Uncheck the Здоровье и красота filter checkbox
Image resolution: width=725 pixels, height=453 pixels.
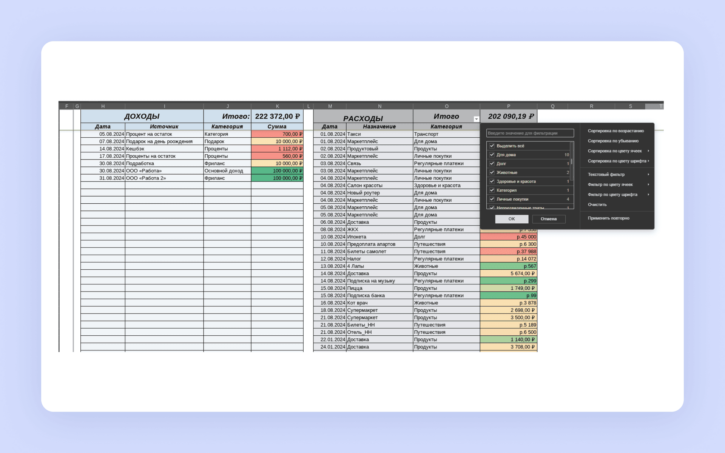pyautogui.click(x=492, y=181)
